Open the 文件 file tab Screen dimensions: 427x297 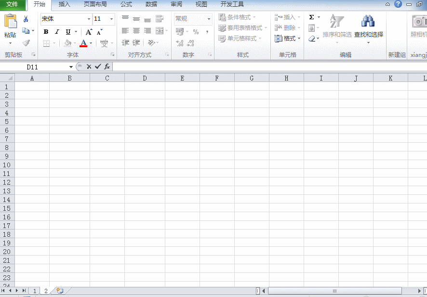[x=12, y=4]
